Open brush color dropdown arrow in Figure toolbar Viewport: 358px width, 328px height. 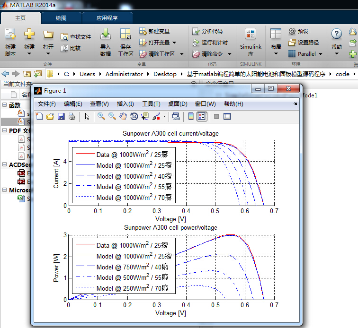(164, 116)
